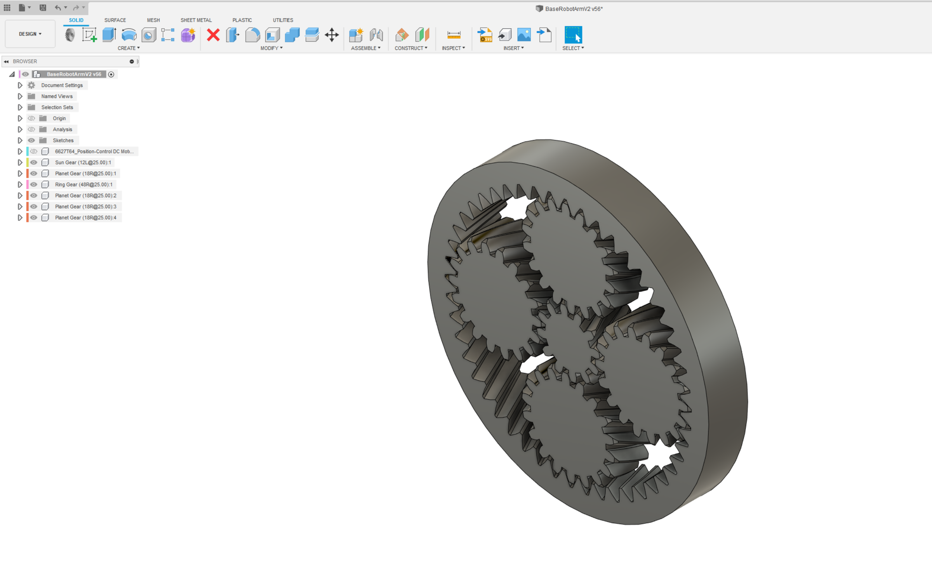932x570 pixels.
Task: Show the Origin folder
Action: click(x=31, y=118)
